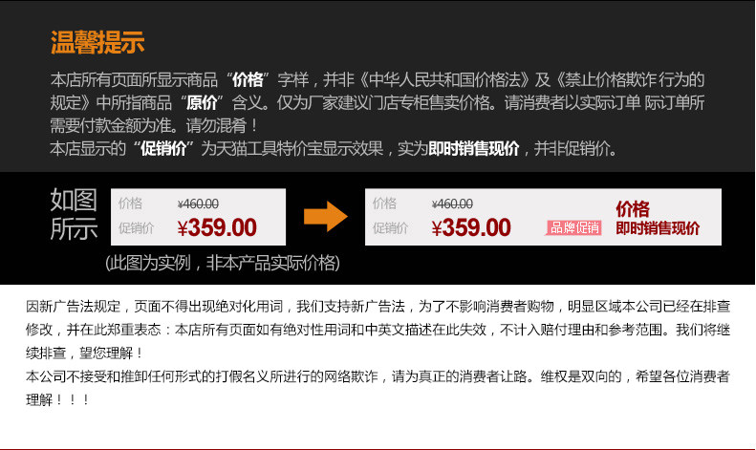Click the left ¥359.00 promo price

217,227
